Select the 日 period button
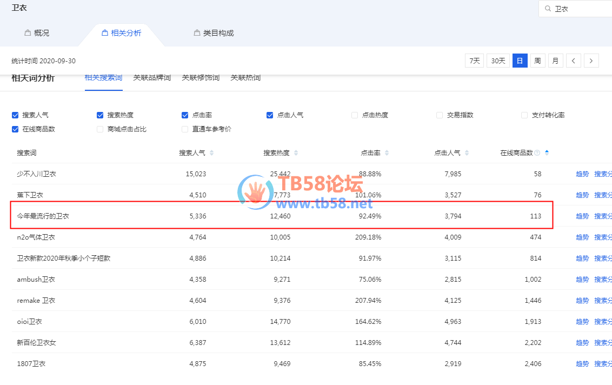The image size is (612, 385). pos(520,61)
